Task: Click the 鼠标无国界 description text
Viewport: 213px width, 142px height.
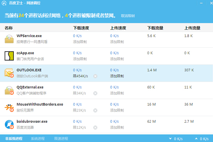Action: [x=25, y=111]
